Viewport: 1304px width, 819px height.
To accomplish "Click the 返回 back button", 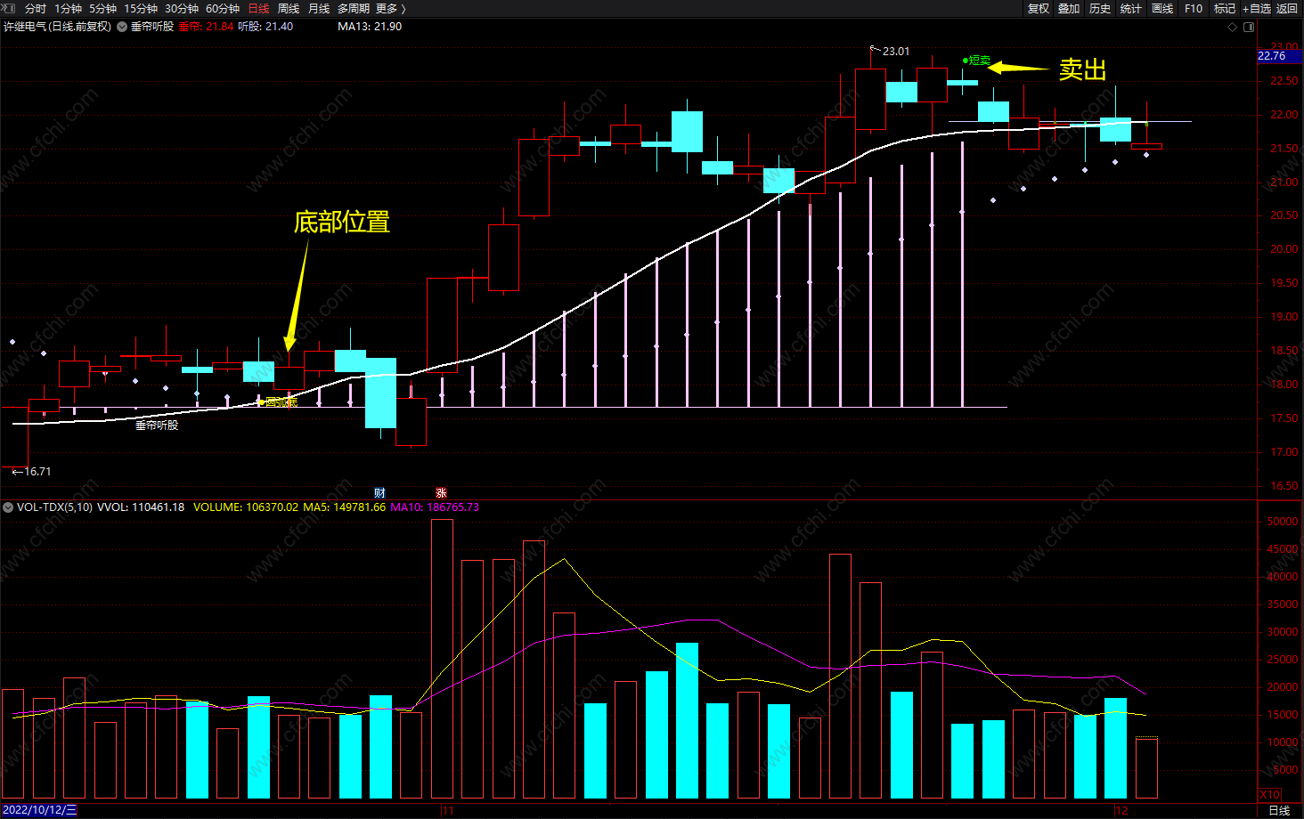I will coord(1287,9).
